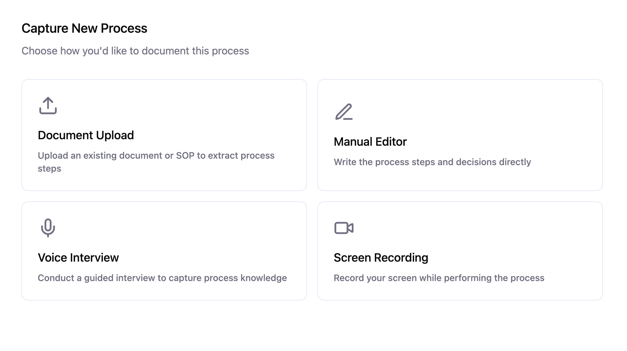Click the microphone icon
This screenshot has width=627, height=351.
click(48, 228)
